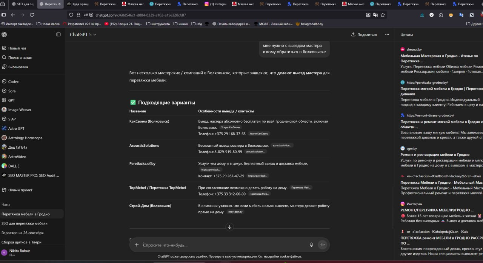The image size is (483, 263).
Task: Expand the ChatGPT 5 model selector
Action: click(83, 34)
